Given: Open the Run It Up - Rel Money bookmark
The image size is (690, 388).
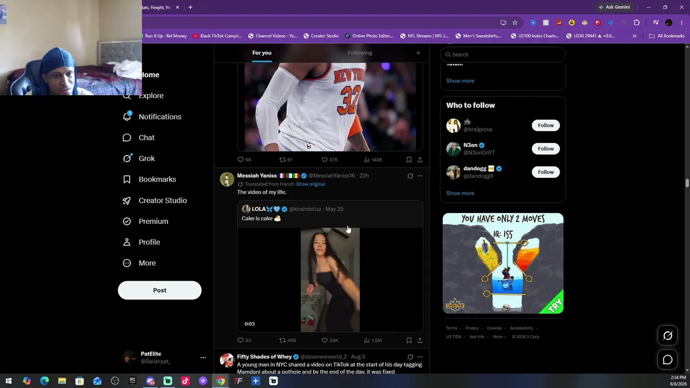Looking at the screenshot, I should 165,36.
